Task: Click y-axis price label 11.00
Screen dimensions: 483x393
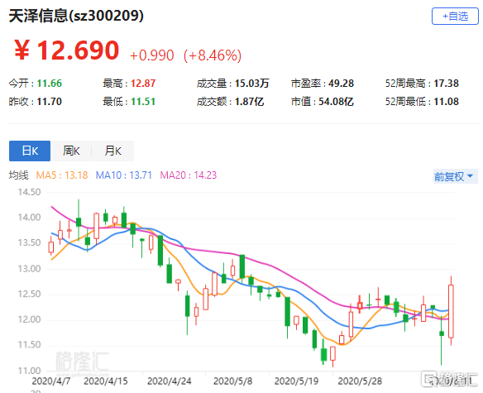Action: pos(29,371)
